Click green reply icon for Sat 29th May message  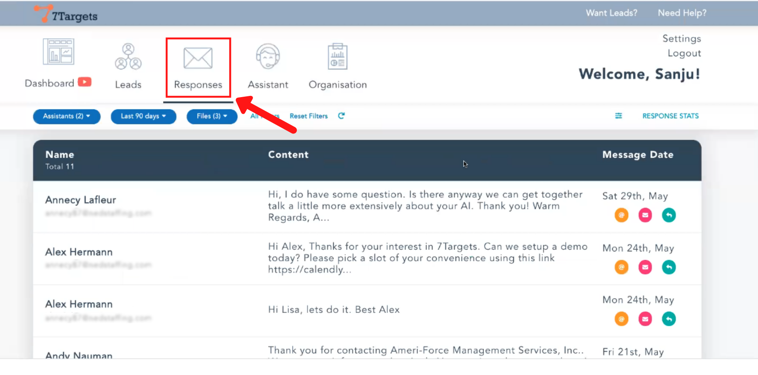pos(669,215)
